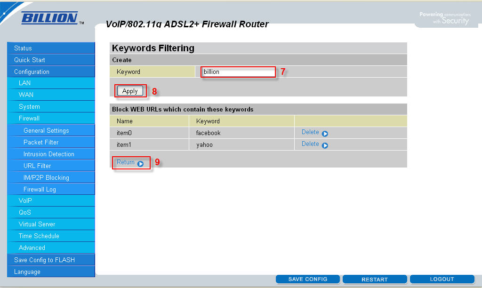
Task: Open the VoIP submenu
Action: [x=51, y=201]
